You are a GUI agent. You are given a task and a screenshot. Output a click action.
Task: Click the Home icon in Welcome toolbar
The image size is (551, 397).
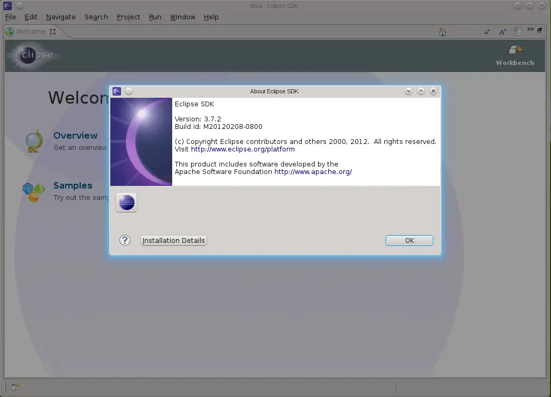[x=442, y=32]
